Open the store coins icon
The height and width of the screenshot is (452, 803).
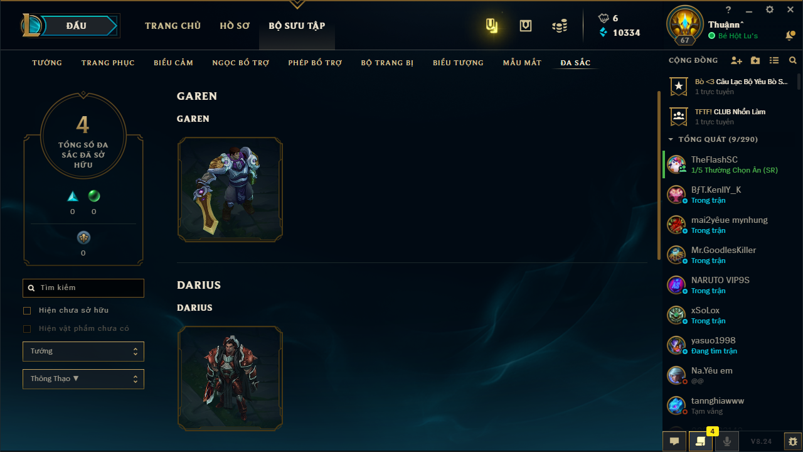pyautogui.click(x=560, y=26)
